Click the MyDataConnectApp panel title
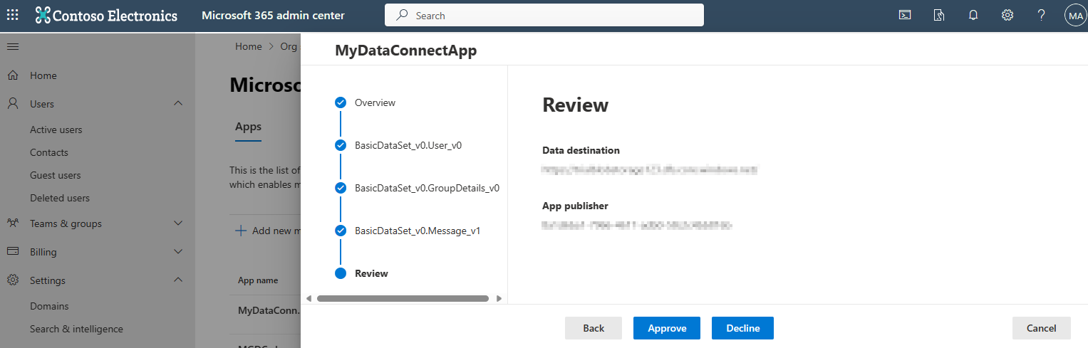The image size is (1088, 348). [405, 51]
